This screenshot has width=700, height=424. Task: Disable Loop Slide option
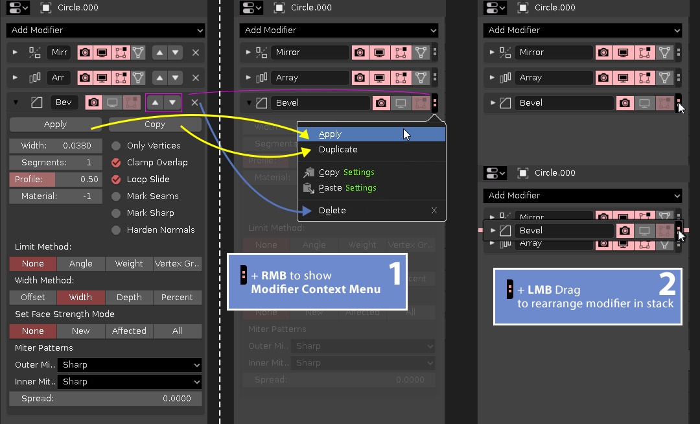(116, 180)
